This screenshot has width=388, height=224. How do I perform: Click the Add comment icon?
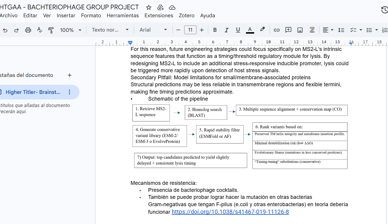(x=288, y=30)
